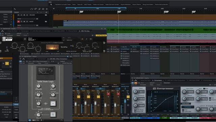Viewport: 216px width, 122px height.
Task: Open the Slate preset browser grid icon
Action: click(25, 39)
